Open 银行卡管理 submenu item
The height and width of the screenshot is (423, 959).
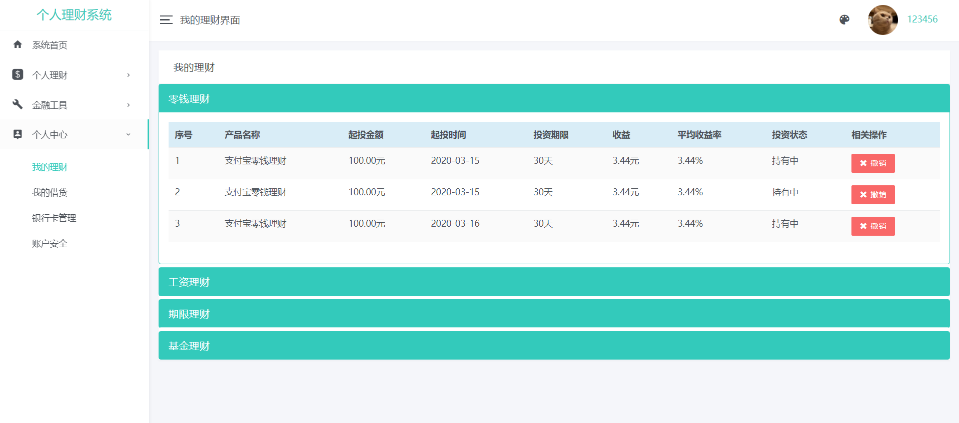[x=54, y=218]
